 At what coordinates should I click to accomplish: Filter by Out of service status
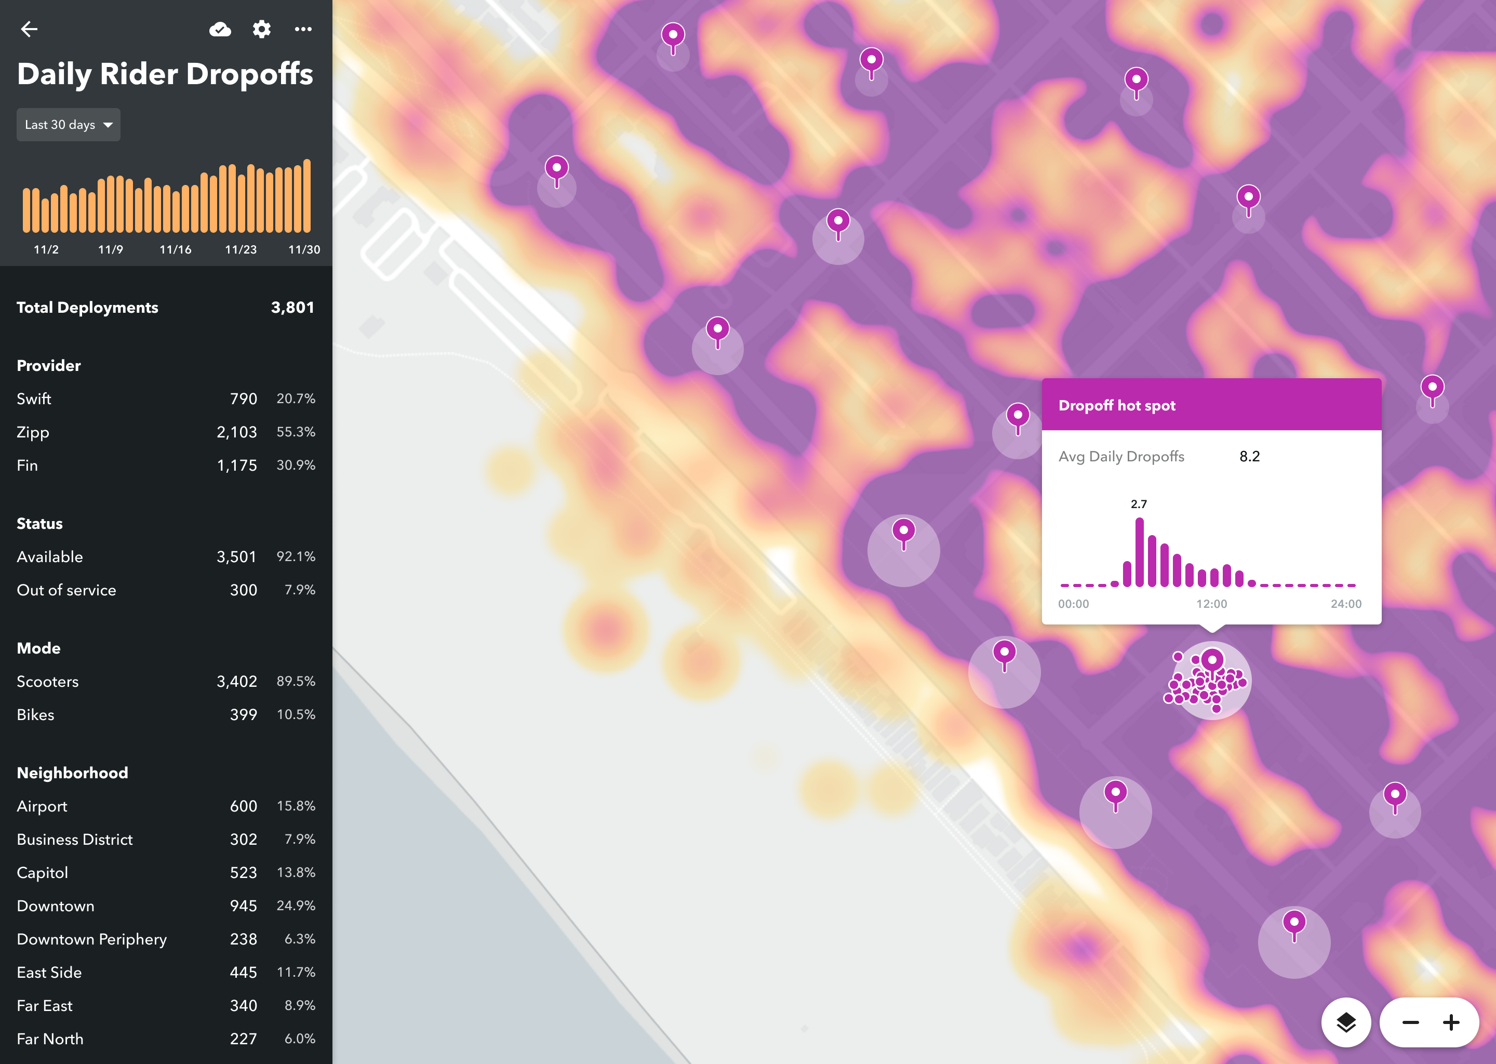tap(166, 590)
